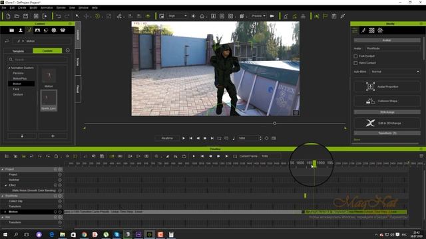This screenshot has width=426, height=239.
Task: Open the Animation menu
Action: point(47,8)
